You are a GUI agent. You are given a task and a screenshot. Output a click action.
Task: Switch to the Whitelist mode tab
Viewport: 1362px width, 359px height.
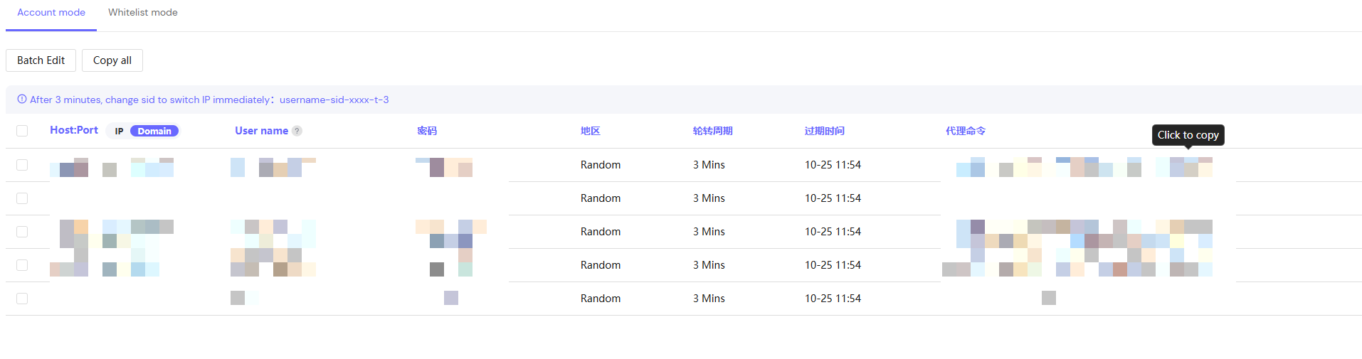142,13
